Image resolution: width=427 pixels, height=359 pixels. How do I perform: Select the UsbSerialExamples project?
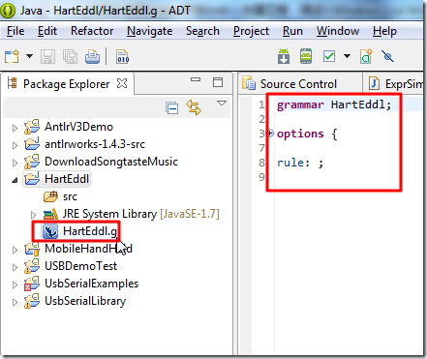[x=91, y=284]
